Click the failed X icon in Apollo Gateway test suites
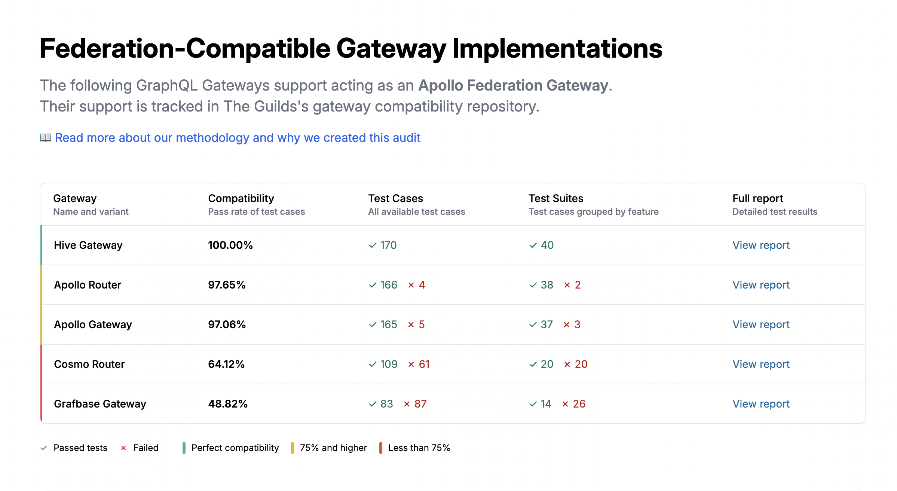The image size is (897, 491). point(567,325)
